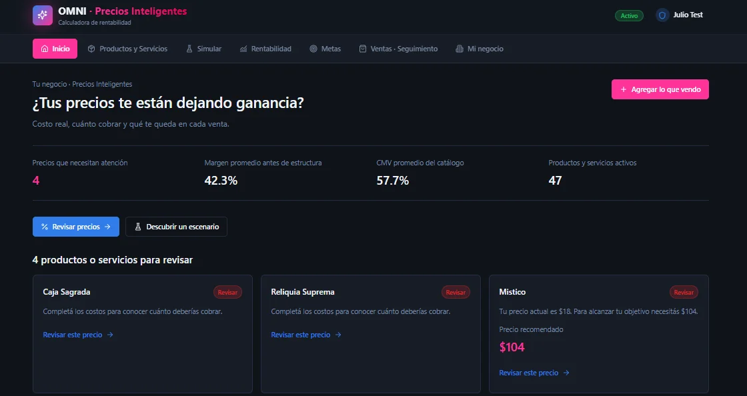Click 'Productos y servicios activos' label
747x396 pixels.
coord(592,163)
